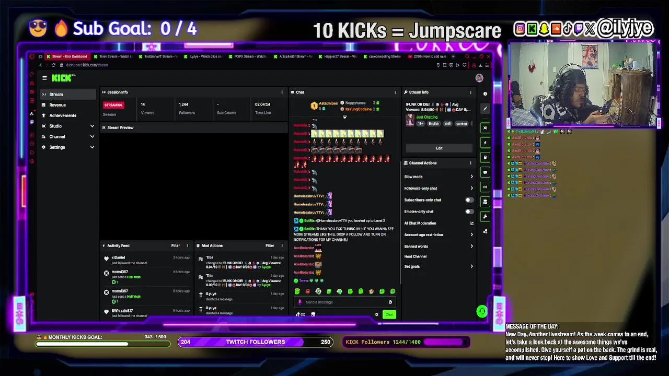Click the 02:04:14 Time Live value

[x=262, y=104]
